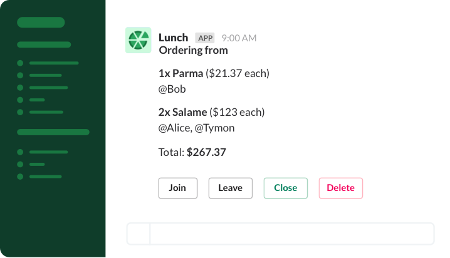Select the last channel in the first sidebar section
The image size is (450, 258).
[46, 112]
